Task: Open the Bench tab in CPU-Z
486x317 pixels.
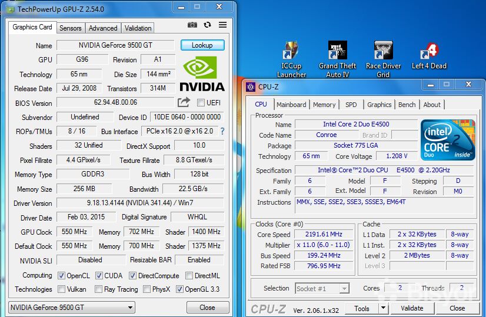Action: (407, 105)
